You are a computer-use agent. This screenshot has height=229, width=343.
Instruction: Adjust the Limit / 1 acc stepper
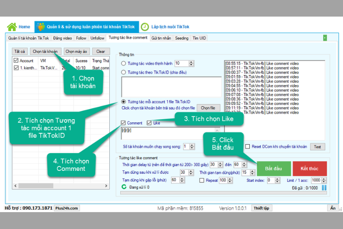324,180
